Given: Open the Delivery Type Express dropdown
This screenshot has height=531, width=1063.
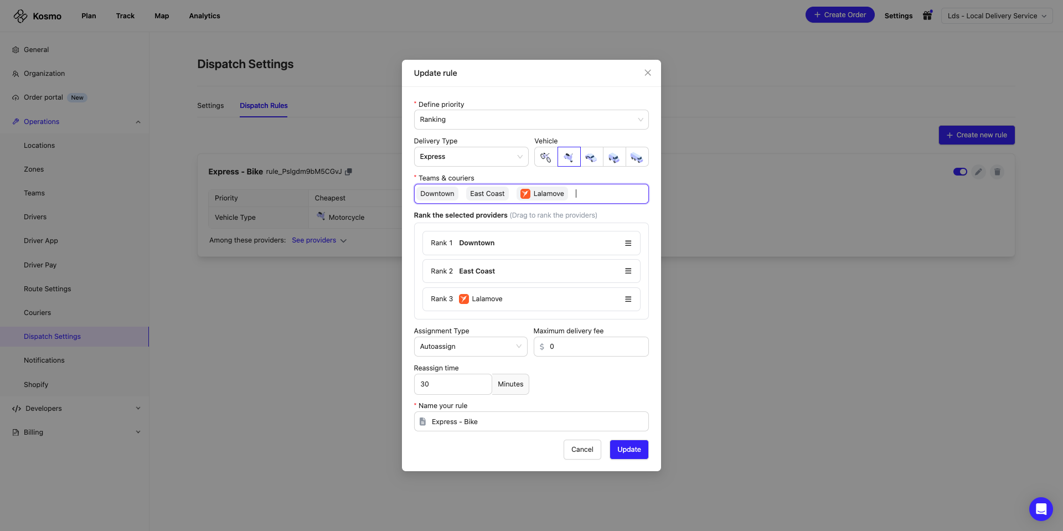Looking at the screenshot, I should 471,157.
